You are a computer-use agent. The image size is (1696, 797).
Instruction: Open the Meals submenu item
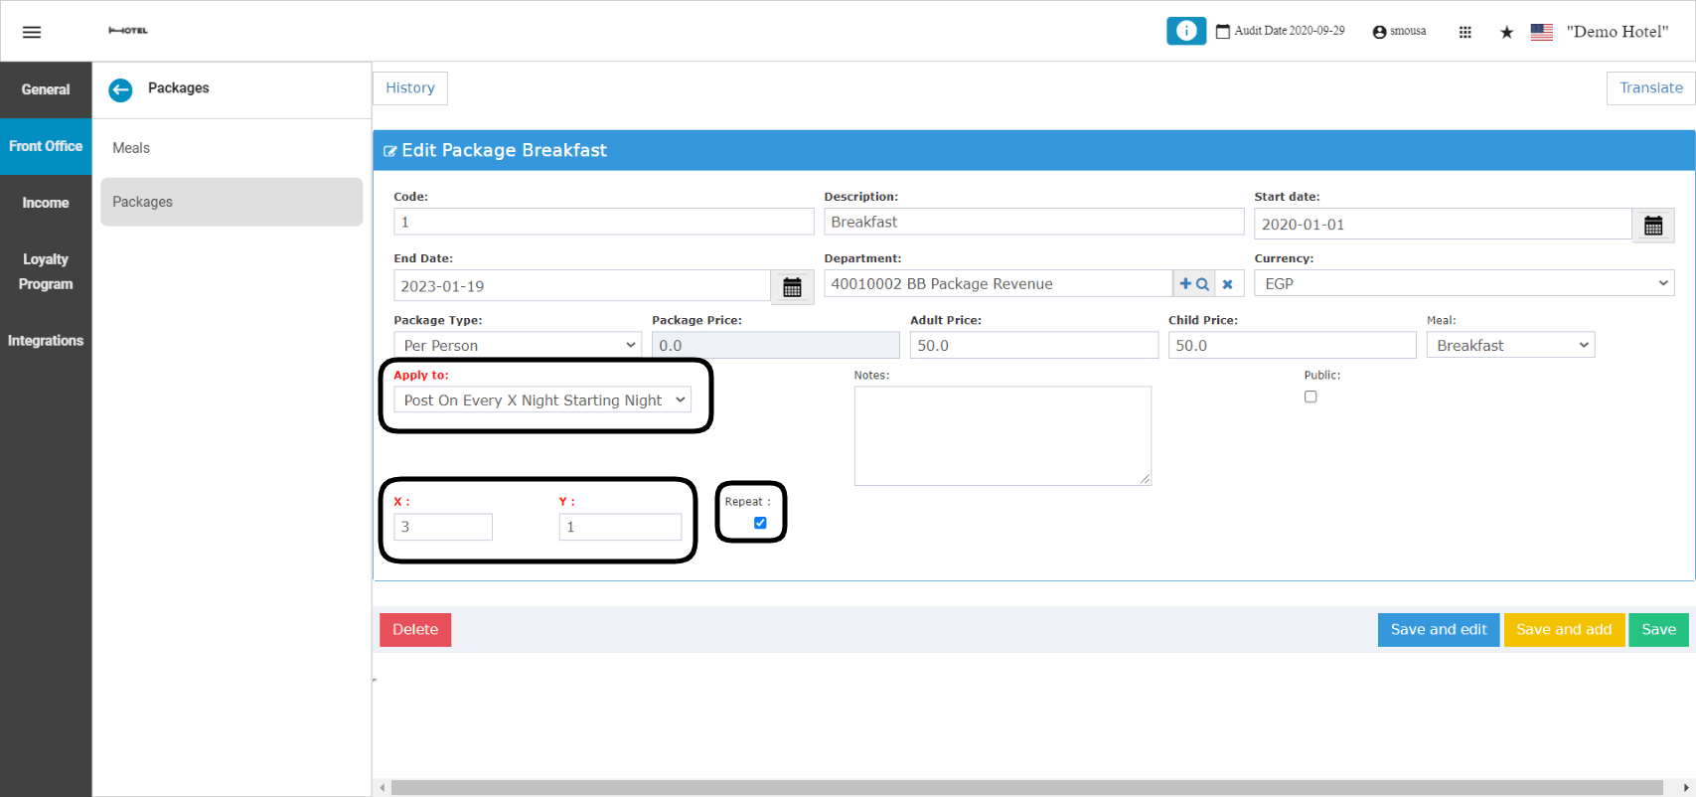[x=231, y=148]
